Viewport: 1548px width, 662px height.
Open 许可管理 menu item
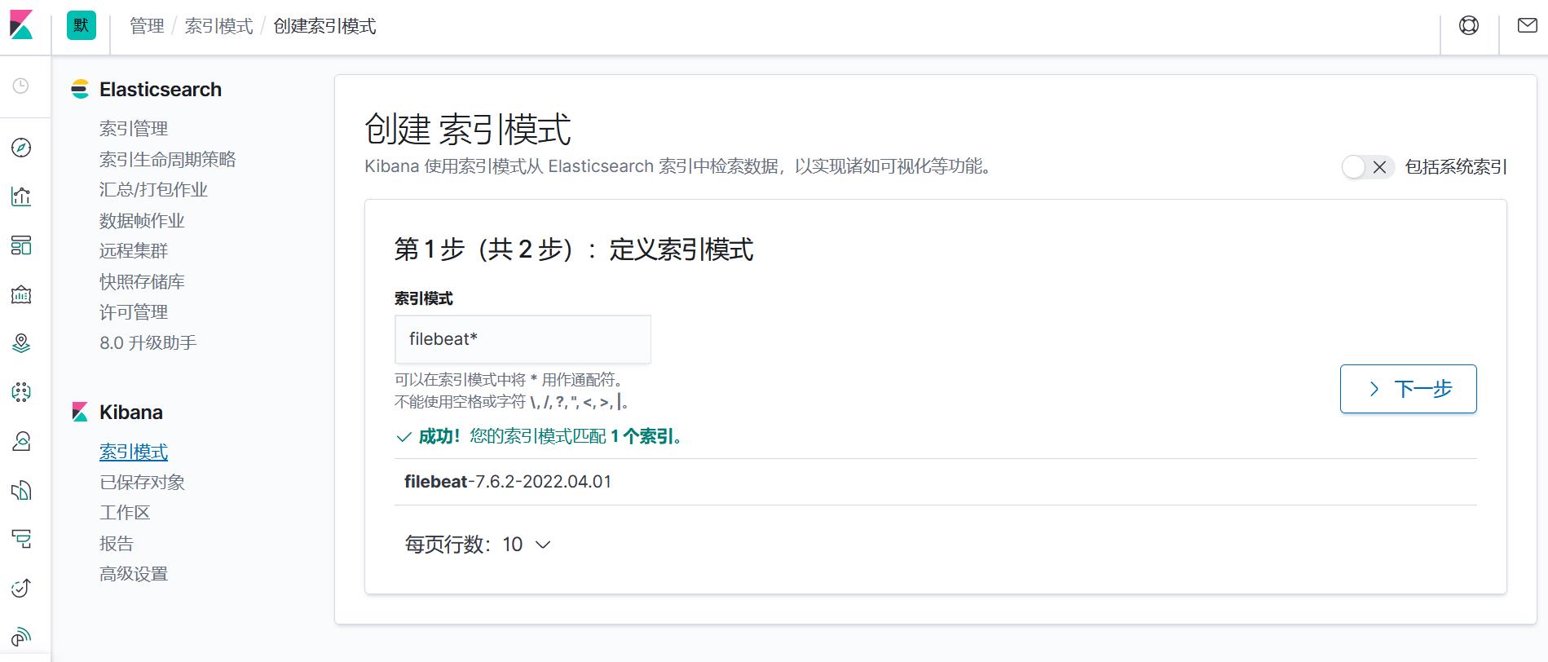(x=134, y=311)
